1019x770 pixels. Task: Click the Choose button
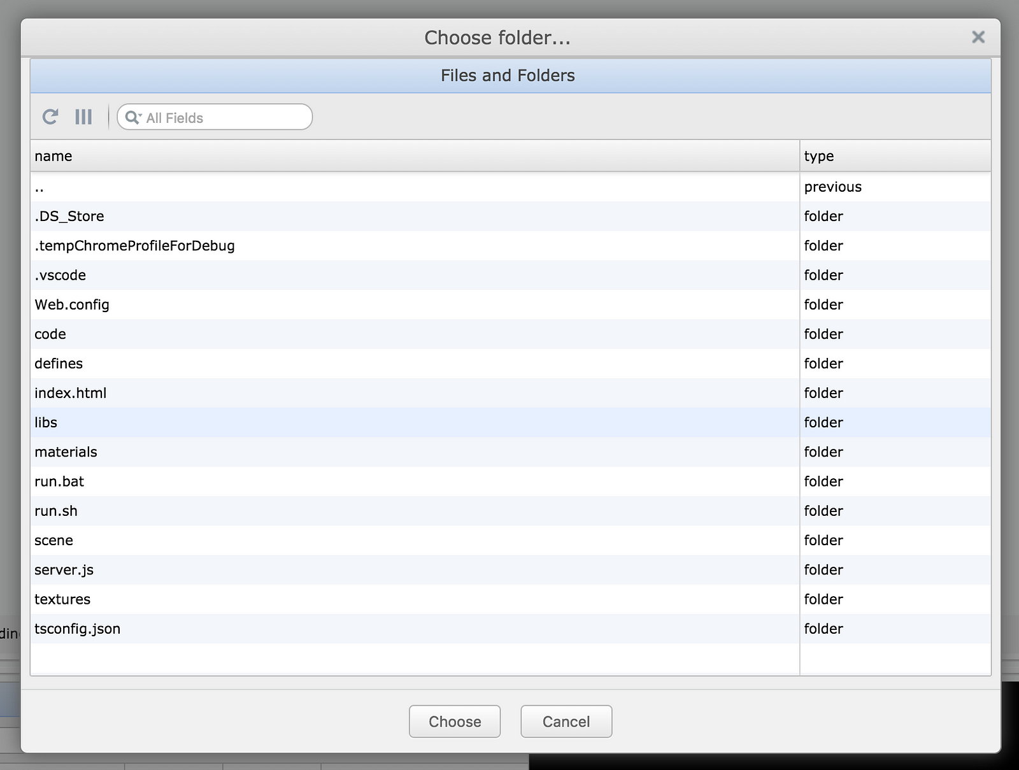(x=455, y=722)
